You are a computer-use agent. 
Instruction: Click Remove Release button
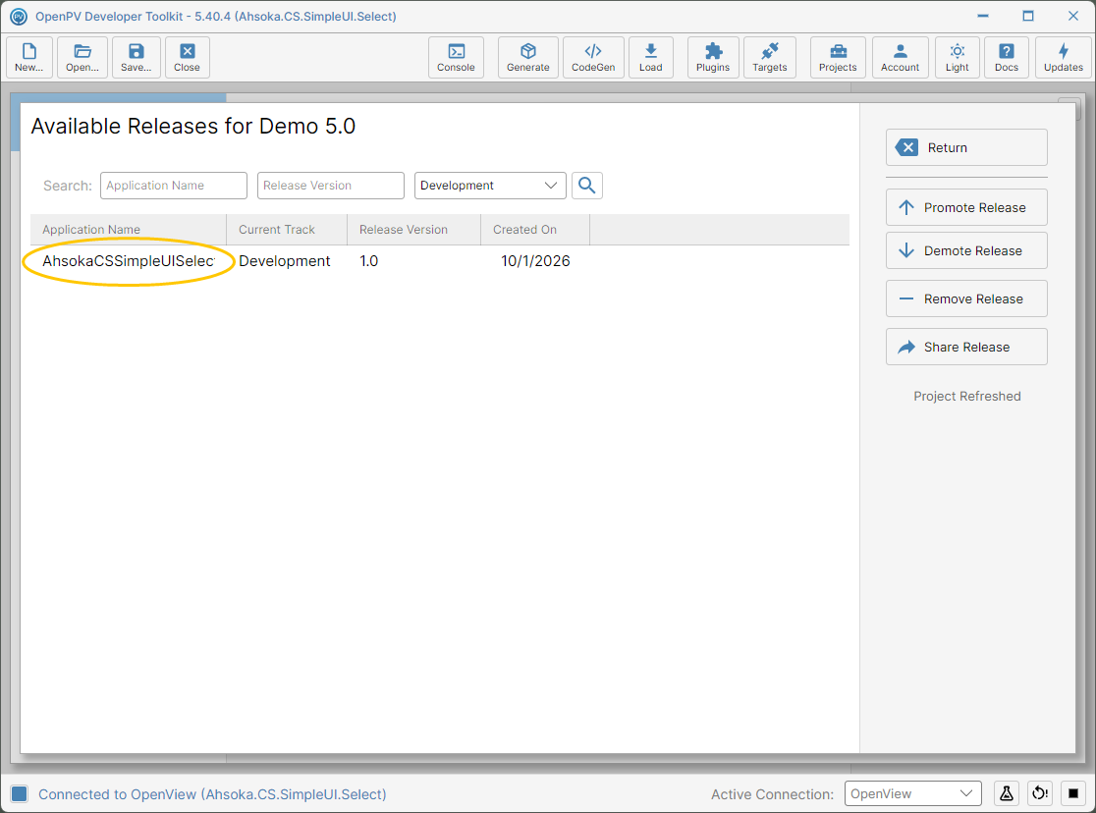point(966,298)
